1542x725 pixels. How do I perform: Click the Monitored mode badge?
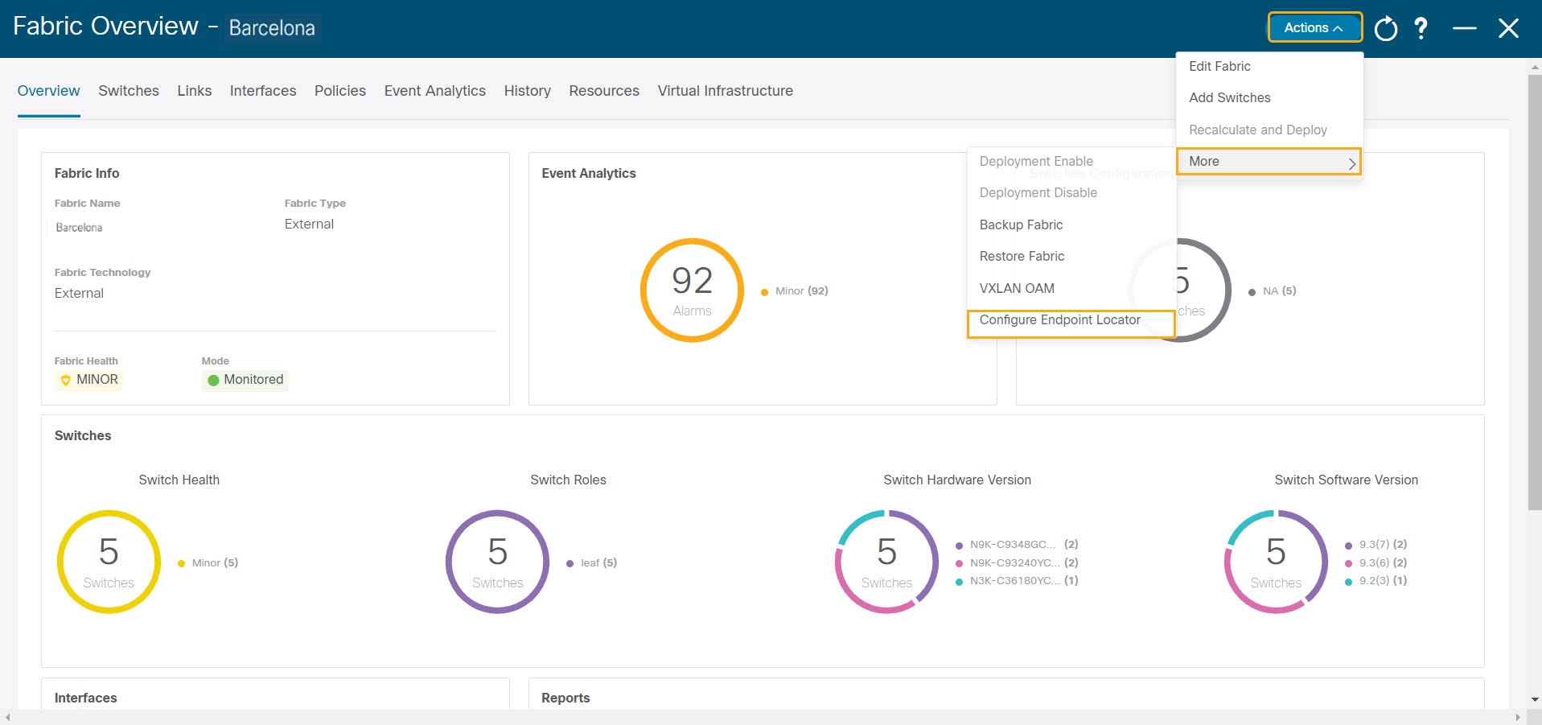[245, 380]
